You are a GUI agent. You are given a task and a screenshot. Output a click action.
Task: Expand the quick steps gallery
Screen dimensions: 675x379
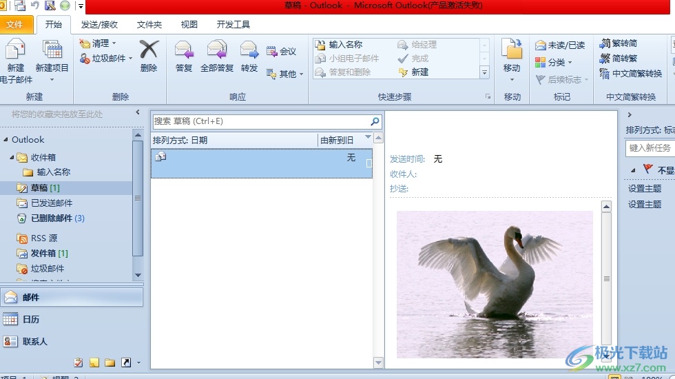(x=484, y=72)
